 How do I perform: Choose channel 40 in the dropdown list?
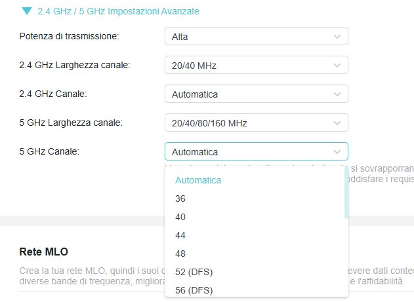pyautogui.click(x=180, y=217)
